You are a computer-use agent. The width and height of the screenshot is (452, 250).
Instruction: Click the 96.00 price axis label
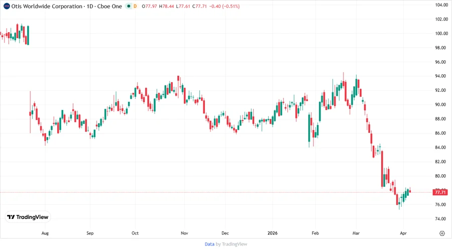[x=441, y=62]
